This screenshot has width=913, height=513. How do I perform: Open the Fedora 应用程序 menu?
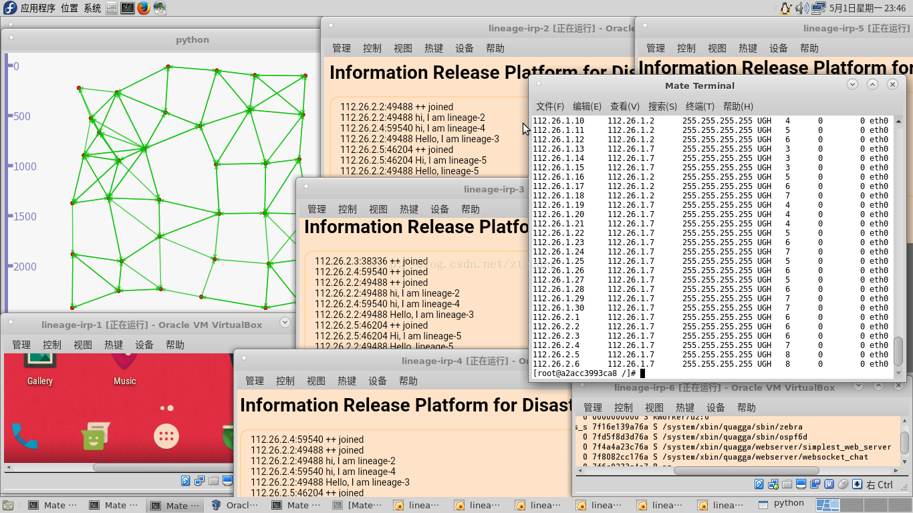31,8
